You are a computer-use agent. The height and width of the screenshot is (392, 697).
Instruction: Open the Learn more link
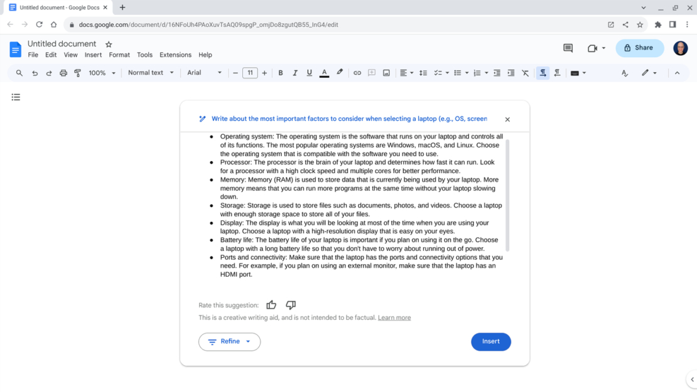pos(394,317)
